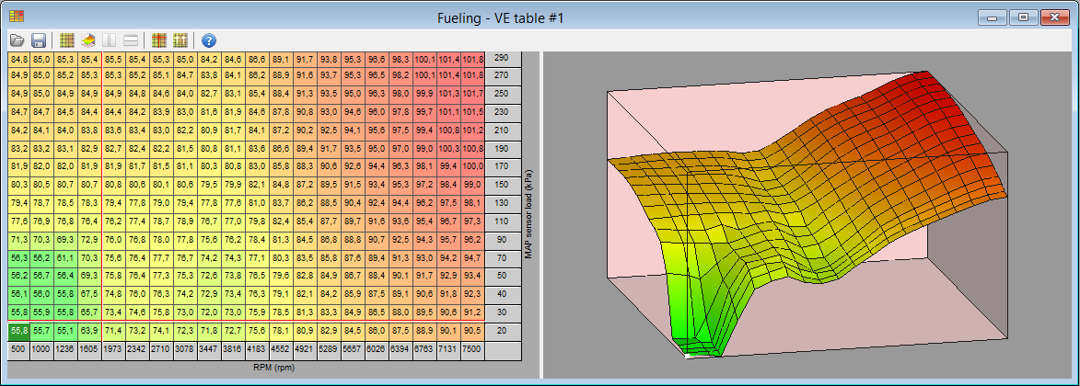
Task: Select the green 55,8 cell at 500 RPM
Action: (18, 329)
